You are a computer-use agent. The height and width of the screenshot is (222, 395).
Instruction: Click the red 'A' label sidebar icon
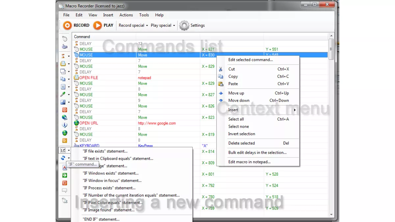[65, 168]
